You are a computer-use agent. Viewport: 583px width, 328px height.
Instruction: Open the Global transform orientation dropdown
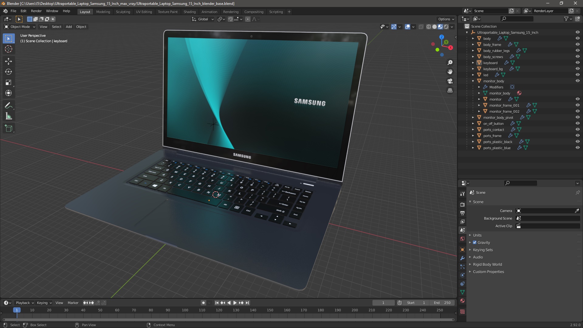click(x=203, y=19)
